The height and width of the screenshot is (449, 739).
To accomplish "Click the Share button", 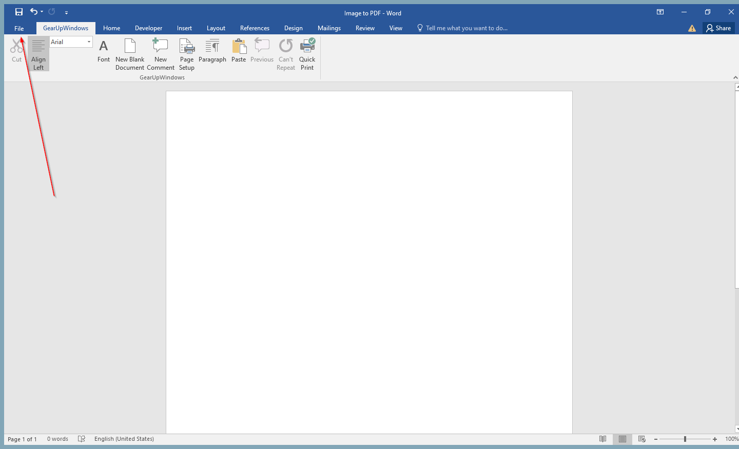I will point(718,28).
